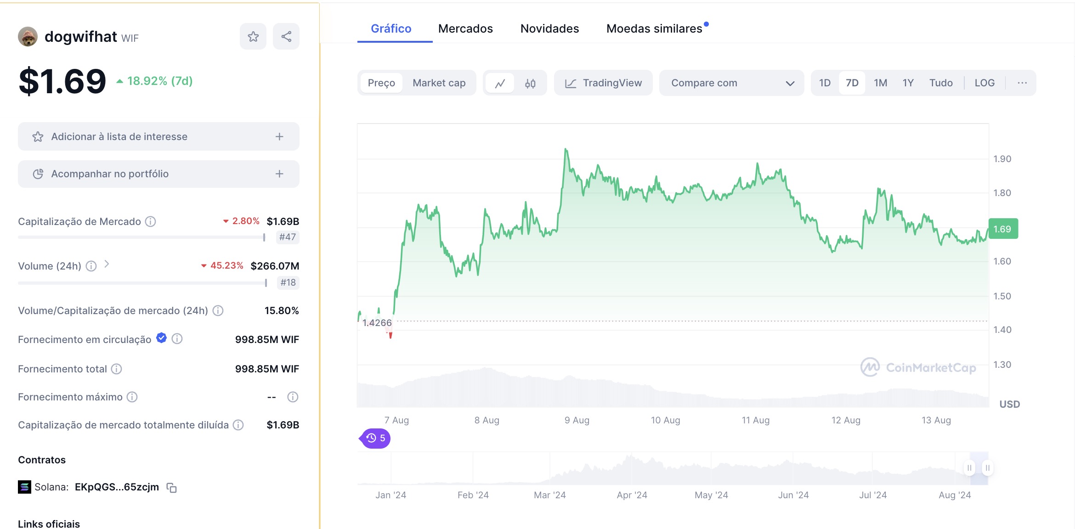Select the Market cap chart mode
1075x529 pixels.
pos(439,83)
